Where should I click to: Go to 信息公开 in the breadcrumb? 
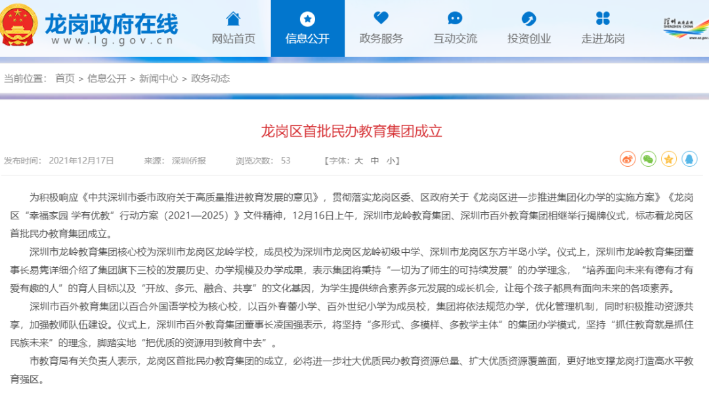point(107,79)
